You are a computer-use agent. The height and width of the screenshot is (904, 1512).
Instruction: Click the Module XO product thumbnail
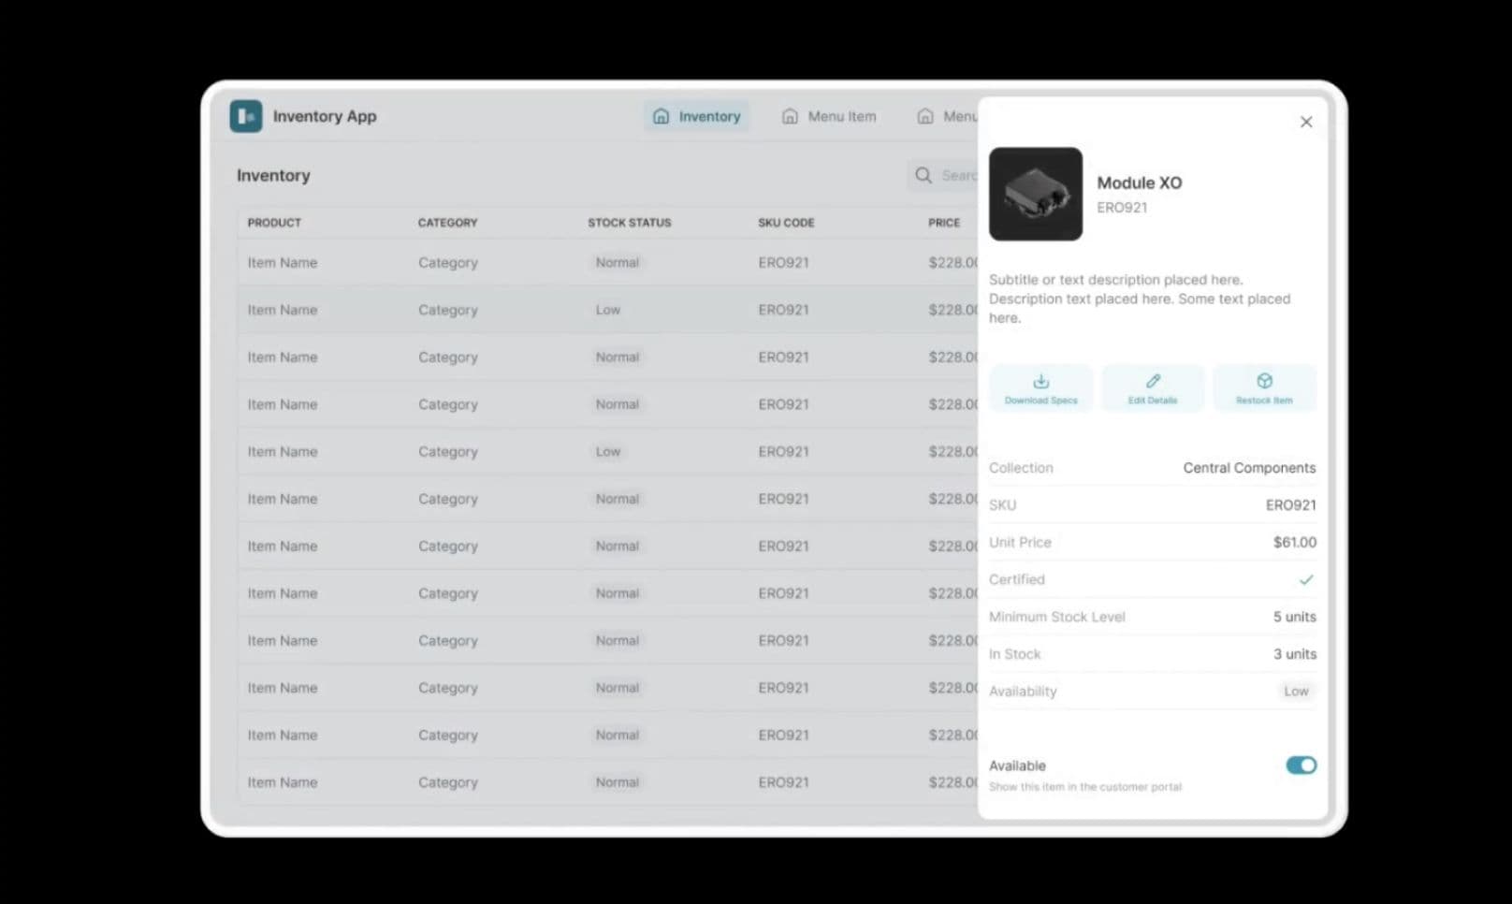[1036, 194]
